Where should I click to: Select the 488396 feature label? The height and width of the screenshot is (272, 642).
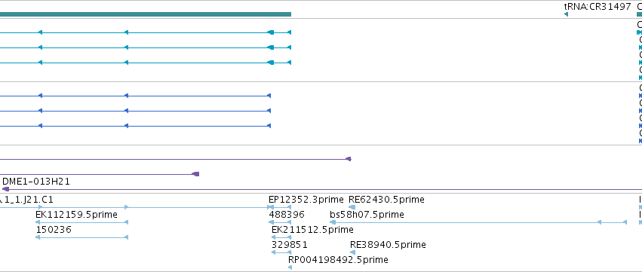click(x=287, y=215)
